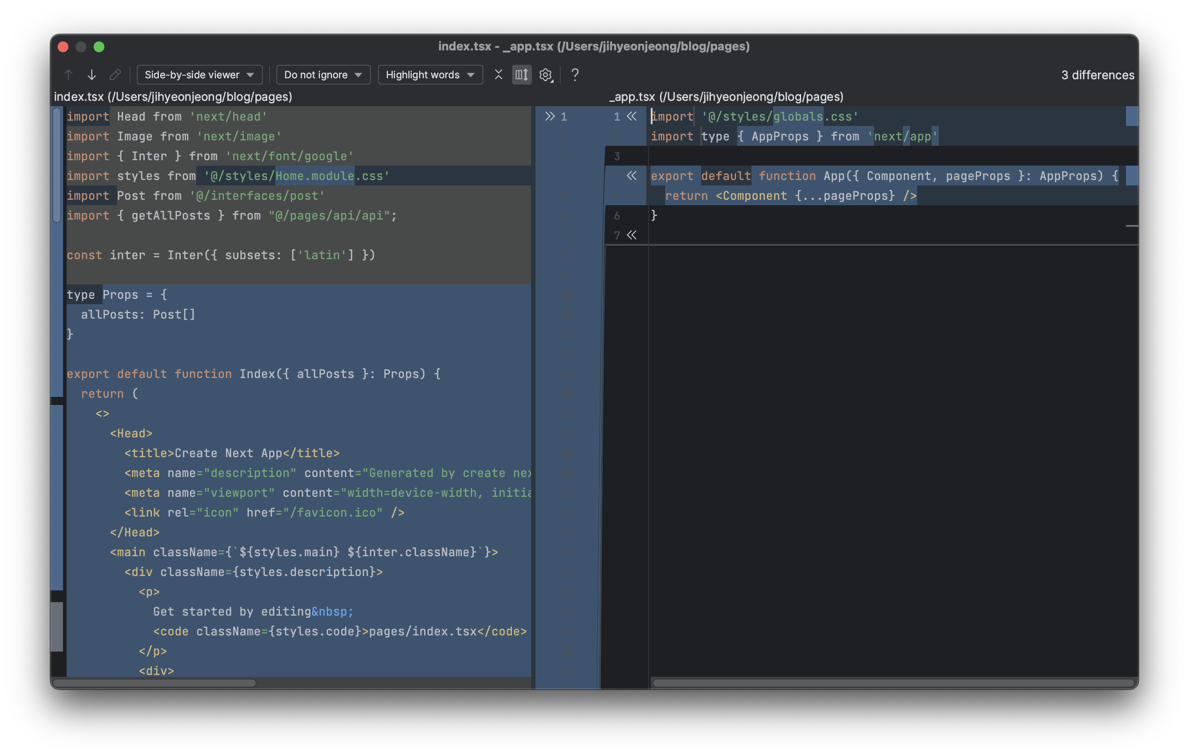The height and width of the screenshot is (756, 1189).
Task: Click left pane horizontal scrollbar
Action: click(x=154, y=683)
